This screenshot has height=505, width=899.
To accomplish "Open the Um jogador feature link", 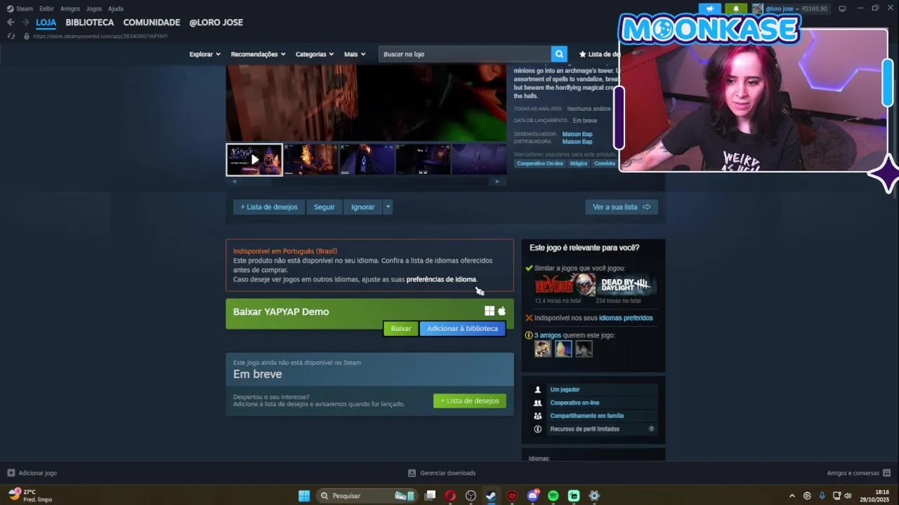I will tap(565, 389).
